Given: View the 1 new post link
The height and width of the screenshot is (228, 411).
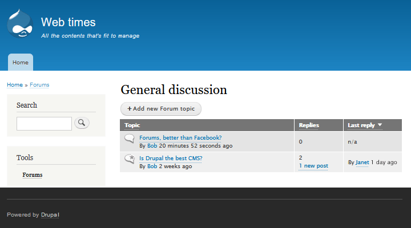Looking at the screenshot, I should 313,166.
